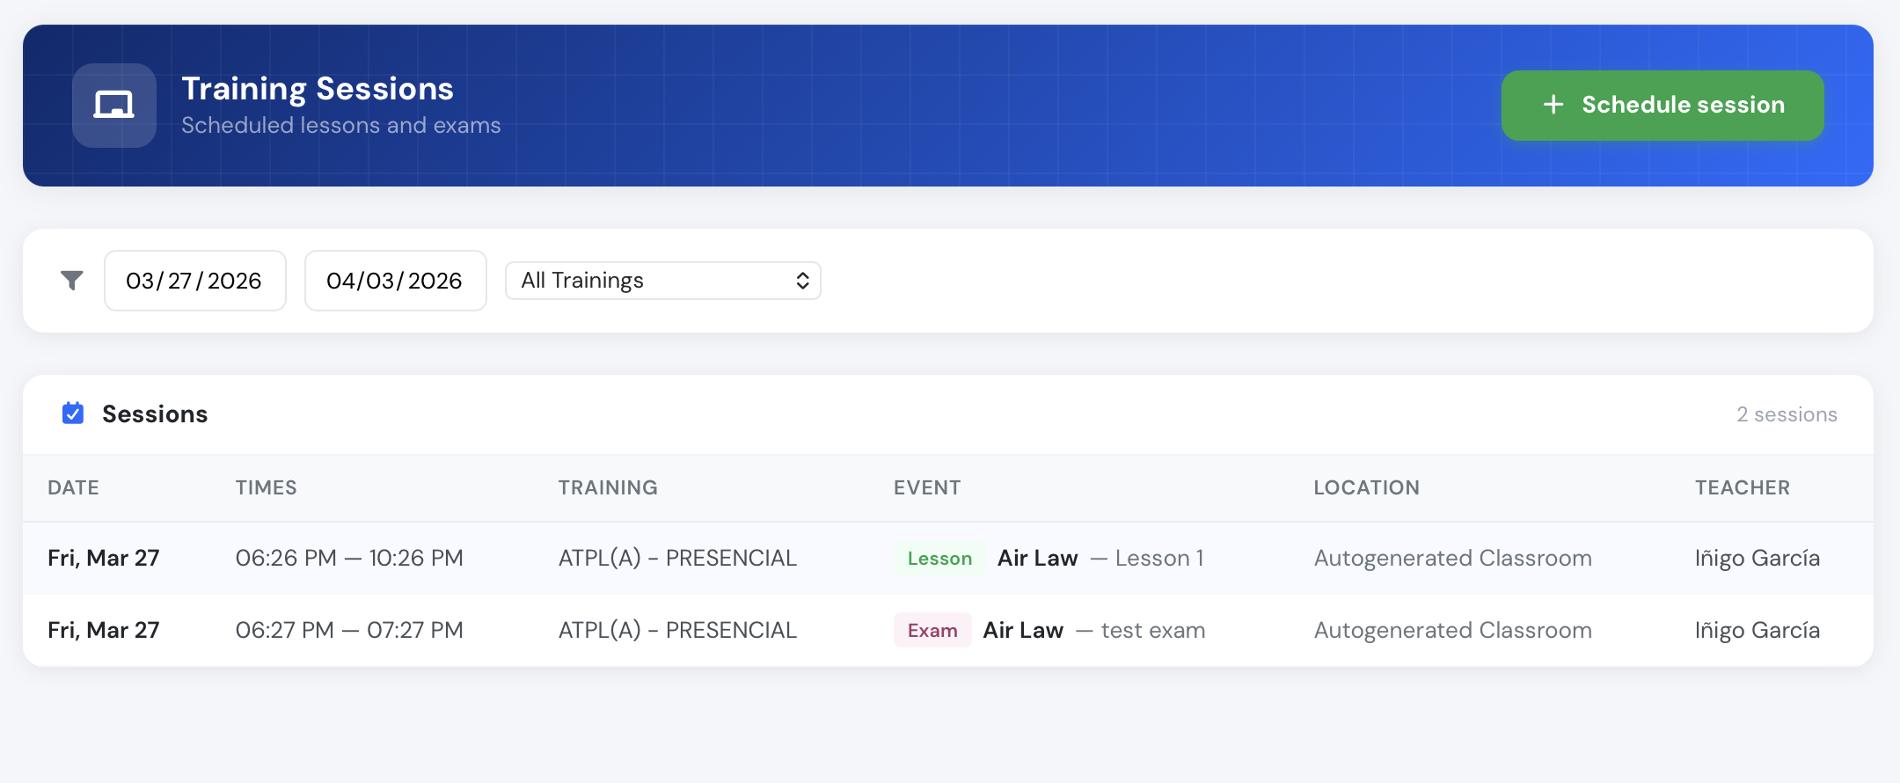Click the Exam badge in the second row

click(932, 630)
